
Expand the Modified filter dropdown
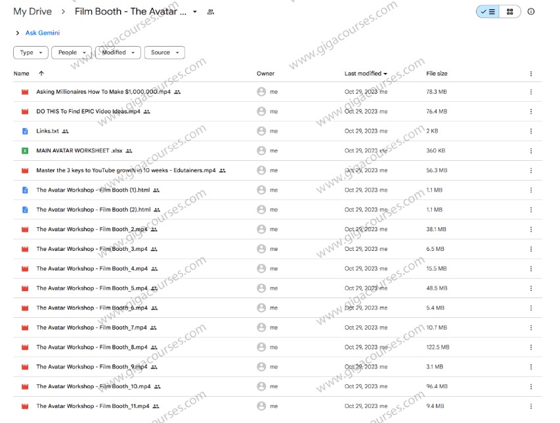[x=118, y=53]
